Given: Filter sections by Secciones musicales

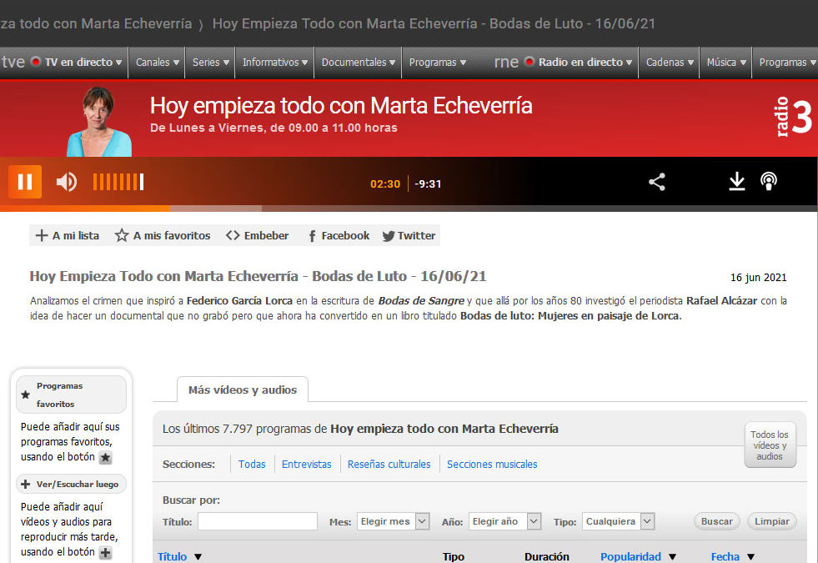Looking at the screenshot, I should 492,465.
